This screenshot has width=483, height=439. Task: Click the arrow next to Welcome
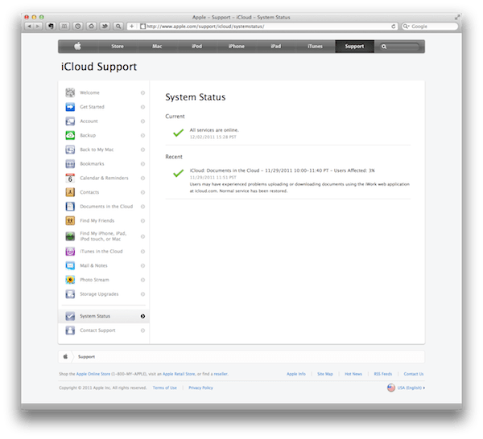pyautogui.click(x=142, y=92)
